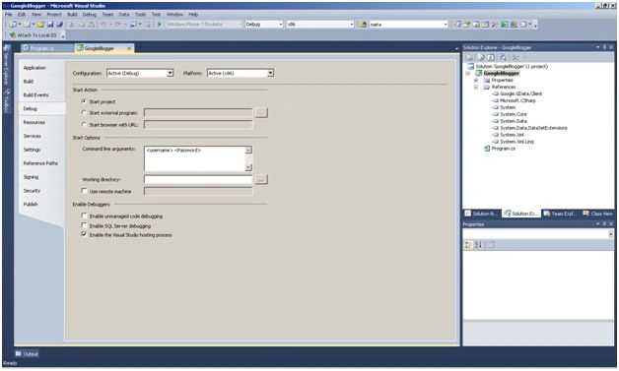
Task: Click Alphabetical sort icon in Properties panel
Action: [478, 245]
